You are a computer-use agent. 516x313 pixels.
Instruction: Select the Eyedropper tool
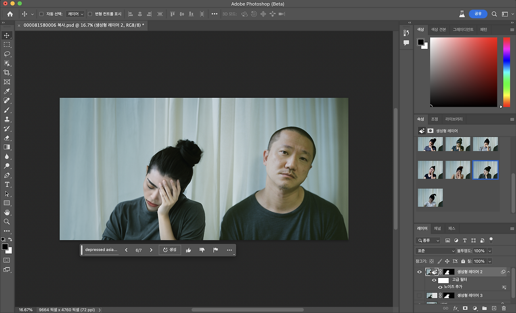pos(7,92)
